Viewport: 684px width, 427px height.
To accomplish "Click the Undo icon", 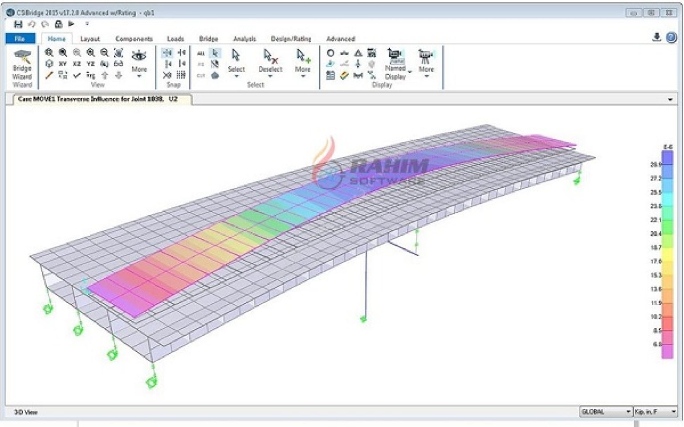I will point(31,24).
